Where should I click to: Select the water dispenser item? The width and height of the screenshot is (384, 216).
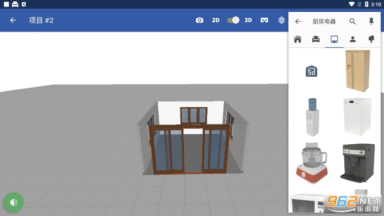click(312, 117)
